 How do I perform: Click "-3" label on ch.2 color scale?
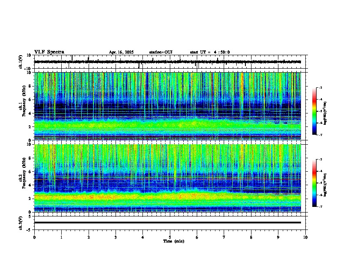point(320,160)
